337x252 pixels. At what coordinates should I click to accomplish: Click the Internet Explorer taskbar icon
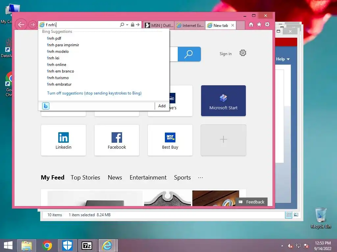(107, 245)
